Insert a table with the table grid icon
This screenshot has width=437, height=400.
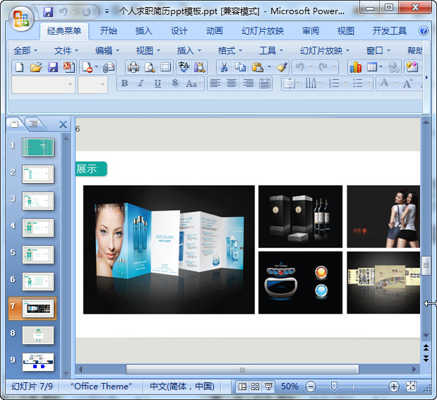tap(372, 67)
